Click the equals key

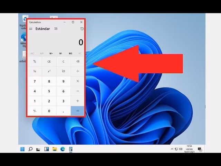pos(78,111)
